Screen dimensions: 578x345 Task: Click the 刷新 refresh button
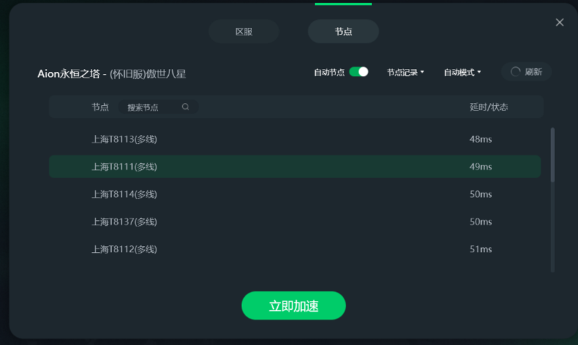click(527, 71)
